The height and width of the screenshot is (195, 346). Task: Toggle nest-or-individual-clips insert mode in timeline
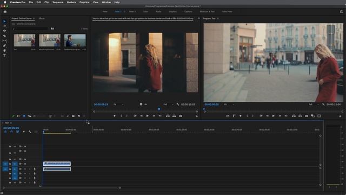tap(5, 132)
